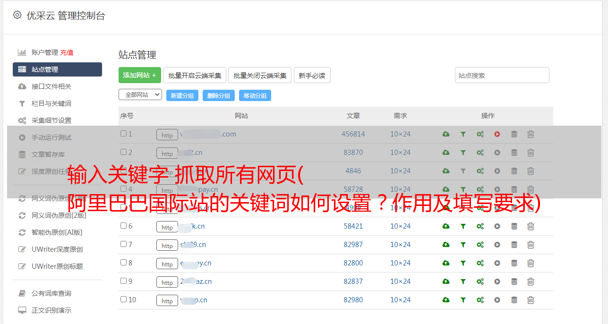Open UWriter深度原创 in the sidebar
This screenshot has height=324, width=608.
click(x=57, y=249)
